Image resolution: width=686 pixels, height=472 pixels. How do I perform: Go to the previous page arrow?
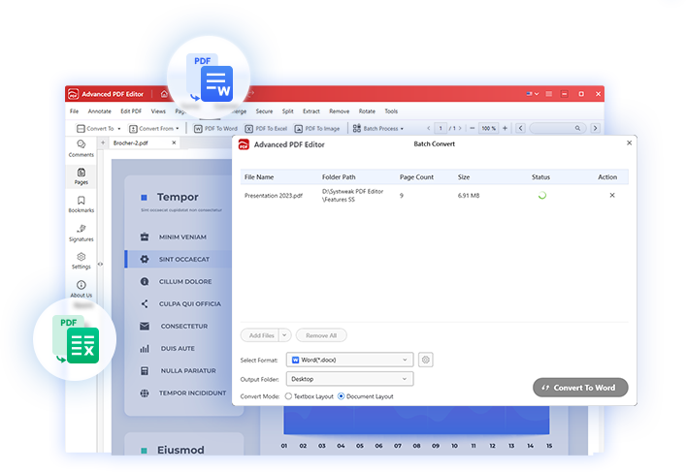click(x=428, y=129)
